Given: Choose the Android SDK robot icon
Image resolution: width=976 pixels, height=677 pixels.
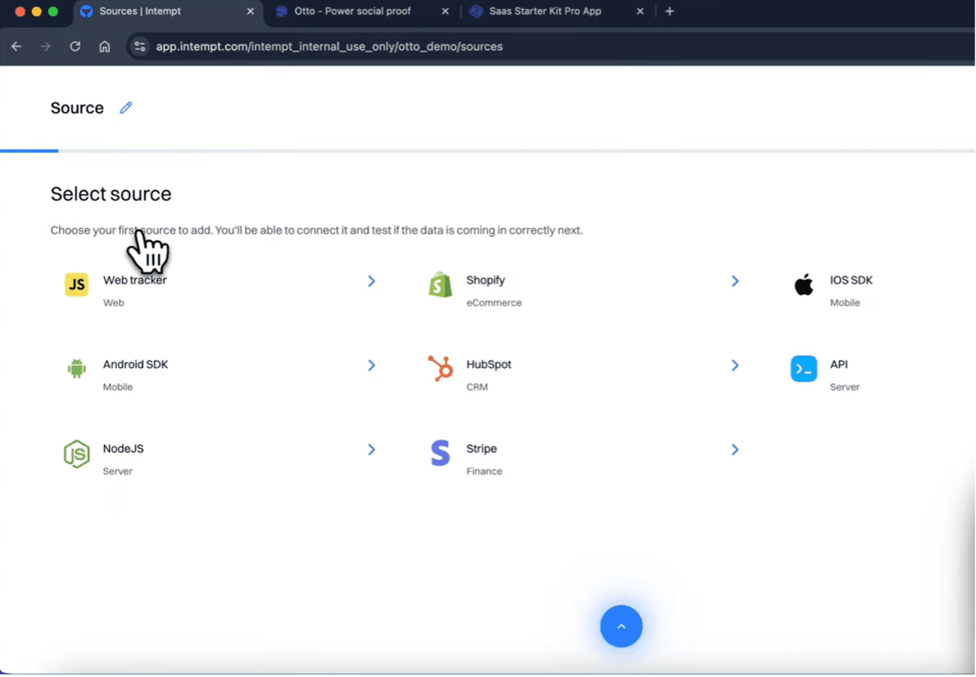Looking at the screenshot, I should [x=76, y=369].
